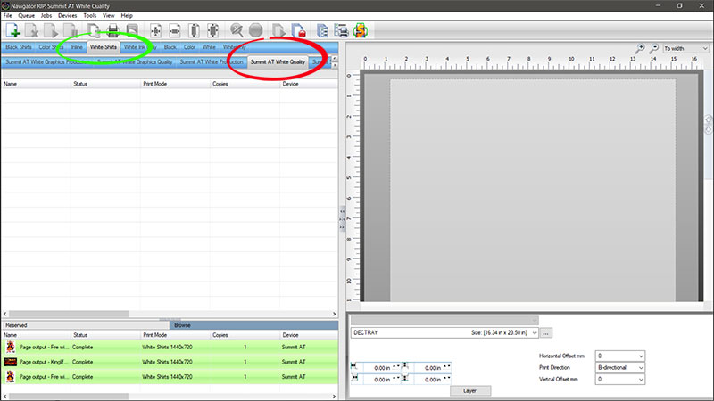Zoom out with the minus magnifier icon

[x=654, y=48]
